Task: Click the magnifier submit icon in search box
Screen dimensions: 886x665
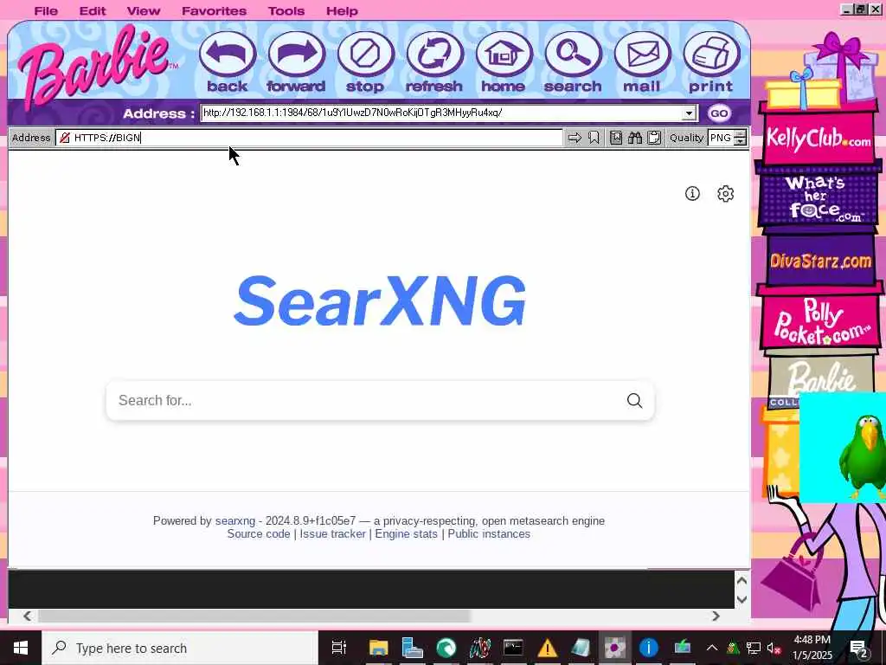Action: [x=634, y=400]
